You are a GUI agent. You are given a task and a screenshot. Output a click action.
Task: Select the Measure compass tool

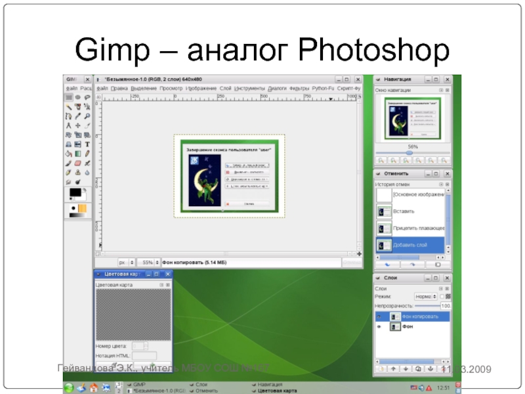click(x=69, y=125)
